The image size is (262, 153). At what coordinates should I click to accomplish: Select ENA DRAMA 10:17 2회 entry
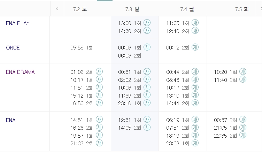178,88
